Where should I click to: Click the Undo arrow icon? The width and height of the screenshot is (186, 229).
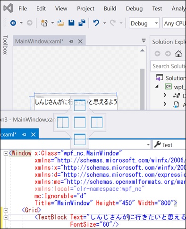tap(96, 23)
